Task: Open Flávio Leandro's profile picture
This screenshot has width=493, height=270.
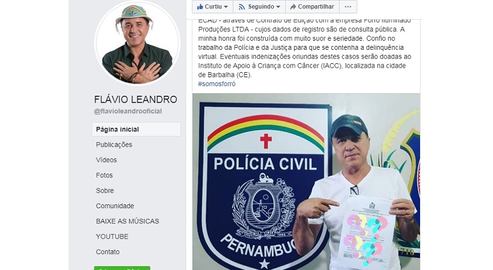Action: click(x=137, y=42)
